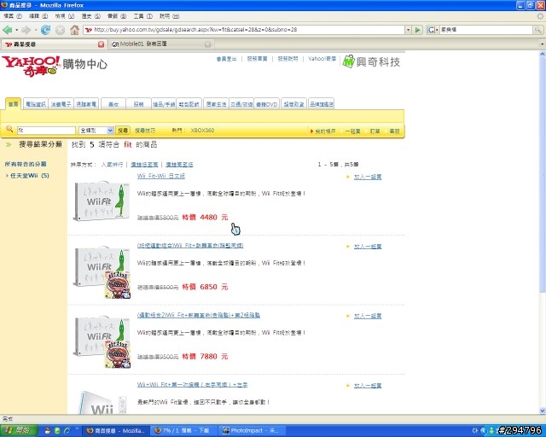Click the Google search engine icon
This screenshot has height=437, width=546.
click(x=431, y=30)
